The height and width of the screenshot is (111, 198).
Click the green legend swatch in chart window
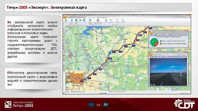161,41
